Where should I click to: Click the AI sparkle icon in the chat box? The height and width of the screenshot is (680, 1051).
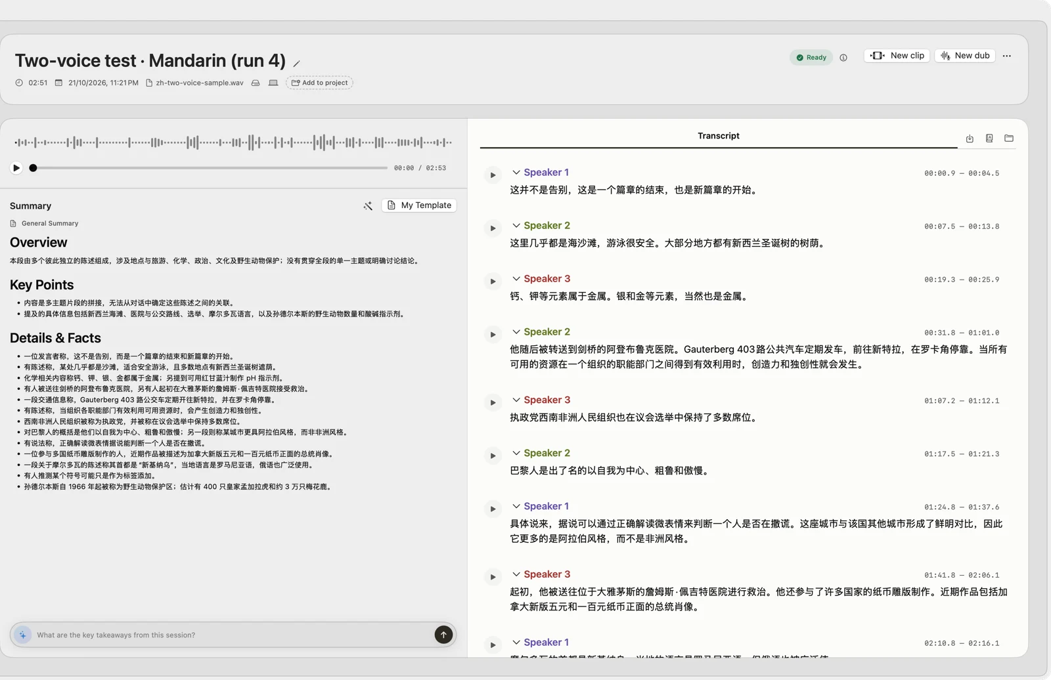coord(23,635)
